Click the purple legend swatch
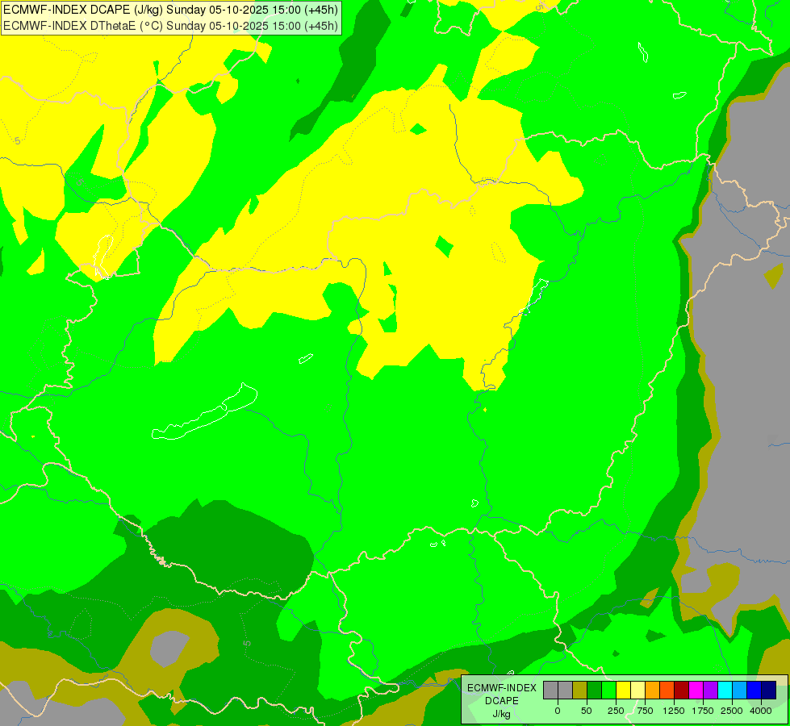Viewport: 790px width, 726px height. pos(710,690)
